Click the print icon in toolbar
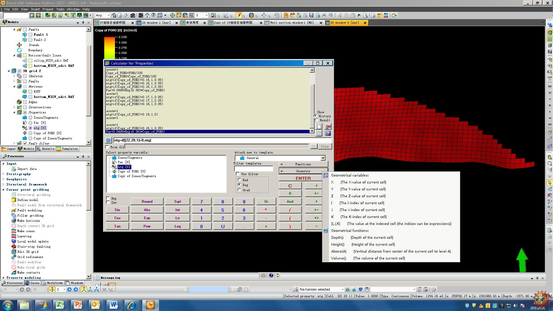The width and height of the screenshot is (553, 311). pos(324,15)
